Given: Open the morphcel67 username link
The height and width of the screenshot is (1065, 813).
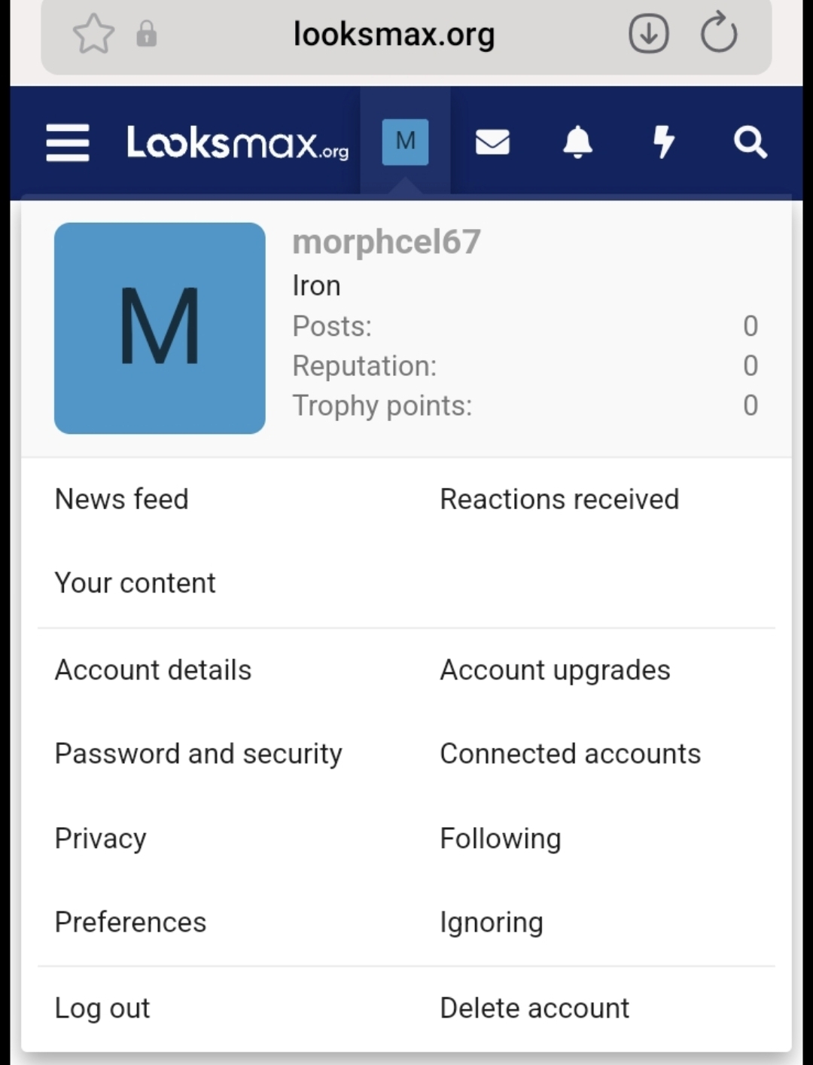Looking at the screenshot, I should 386,242.
